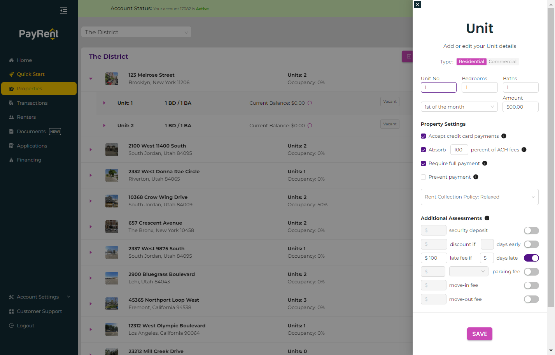Click the SAVE button
This screenshot has width=555, height=355.
480,334
